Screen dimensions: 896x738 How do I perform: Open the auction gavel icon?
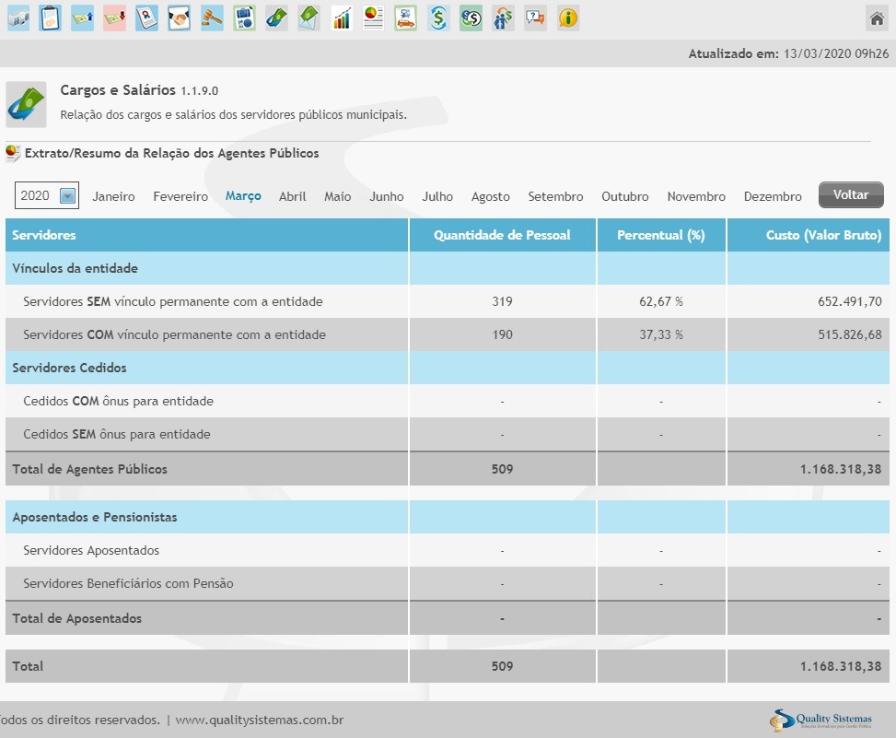tap(212, 18)
